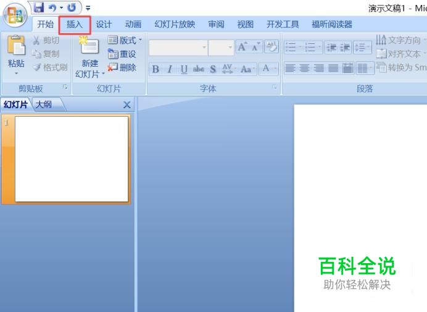Image resolution: width=427 pixels, height=312 pixels.
Task: Click the clear formatting eraser icon
Action: [x=272, y=46]
